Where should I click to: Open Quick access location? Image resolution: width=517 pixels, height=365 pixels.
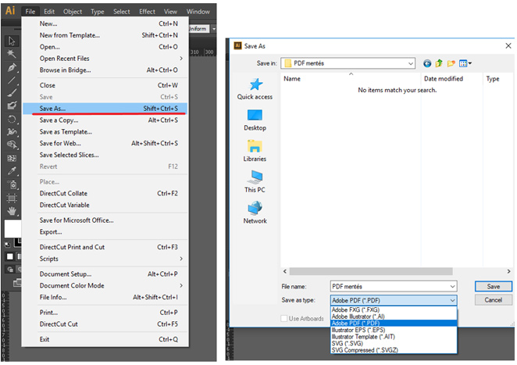pyautogui.click(x=255, y=89)
